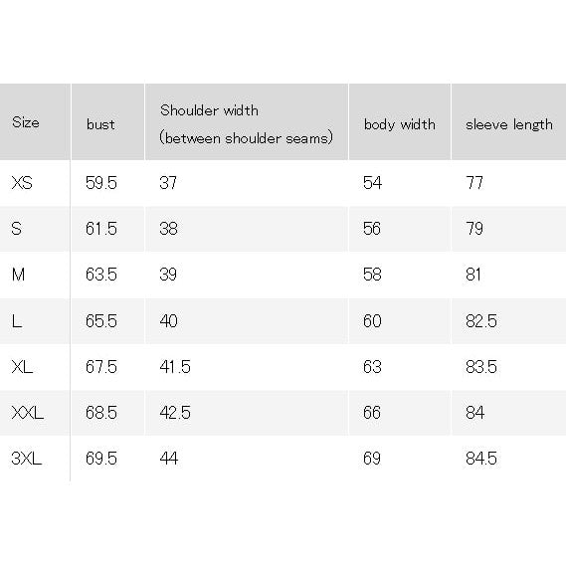Click the shoulder width value 39

(168, 275)
